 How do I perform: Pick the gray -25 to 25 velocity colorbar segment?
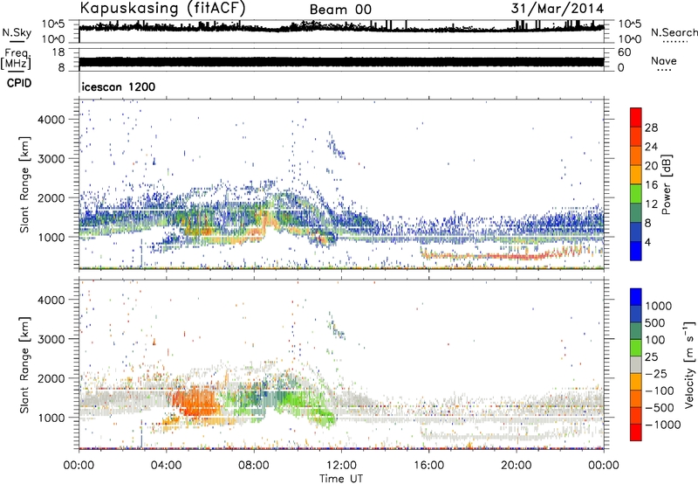[636, 365]
